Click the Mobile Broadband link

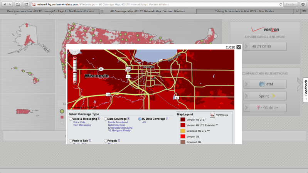(118, 123)
